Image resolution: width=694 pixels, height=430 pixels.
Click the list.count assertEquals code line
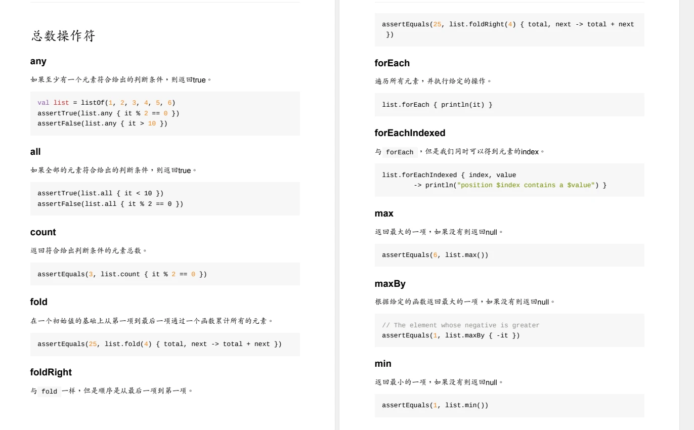[x=122, y=274]
